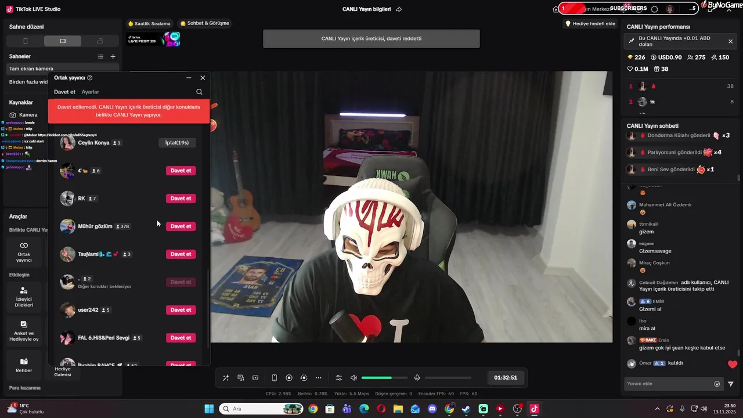743x418 pixels.
Task: Open user242's profile picture
Action: click(67, 310)
